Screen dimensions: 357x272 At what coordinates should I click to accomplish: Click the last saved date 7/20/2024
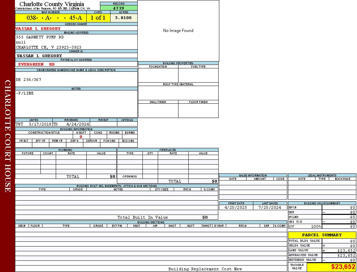(x=270, y=207)
